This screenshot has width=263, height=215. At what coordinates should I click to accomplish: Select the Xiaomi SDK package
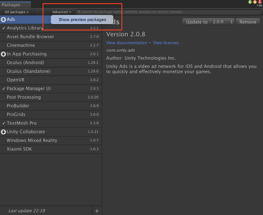51,149
